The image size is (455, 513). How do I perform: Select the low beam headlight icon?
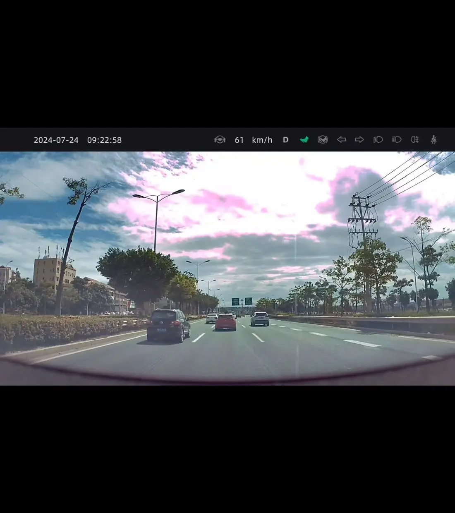point(378,140)
